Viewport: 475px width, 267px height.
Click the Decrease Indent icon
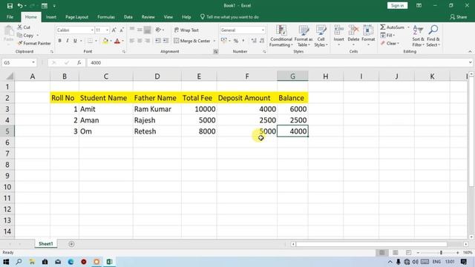coord(158,41)
